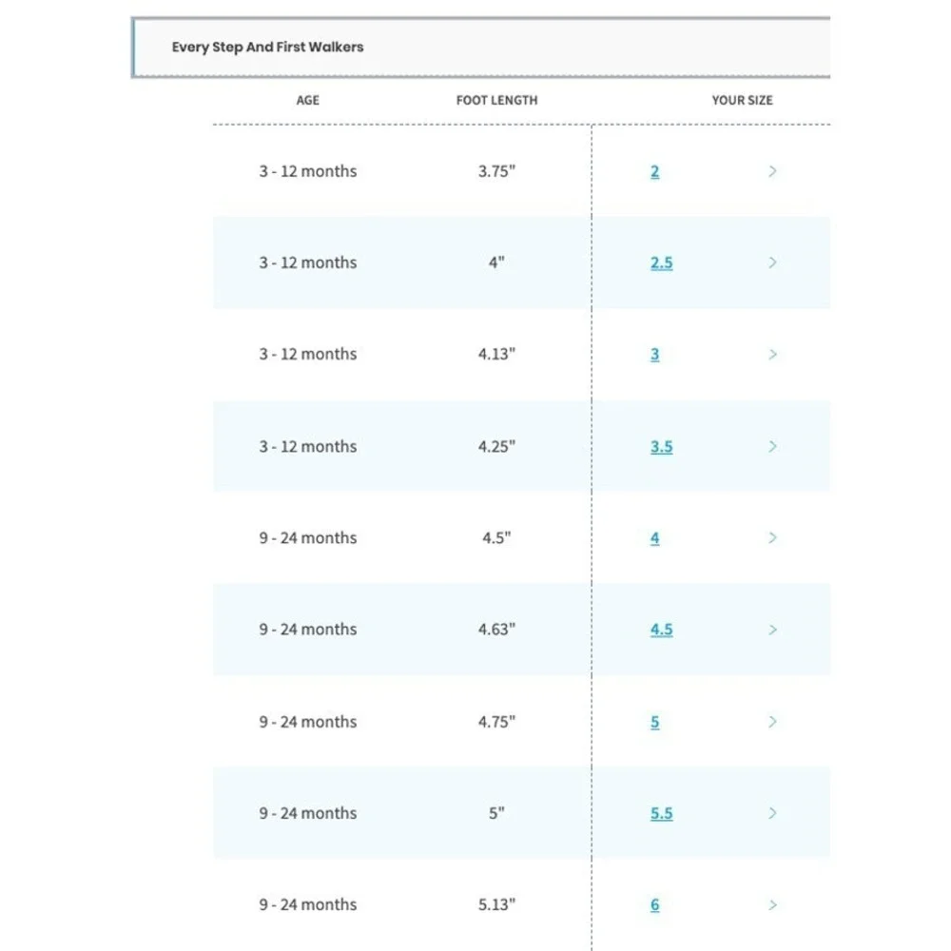Open the chevron arrow beside size 5

pos(772,722)
